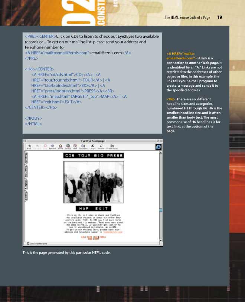
Task: Make text Larger using toolbar icon
Action: click(92, 146)
